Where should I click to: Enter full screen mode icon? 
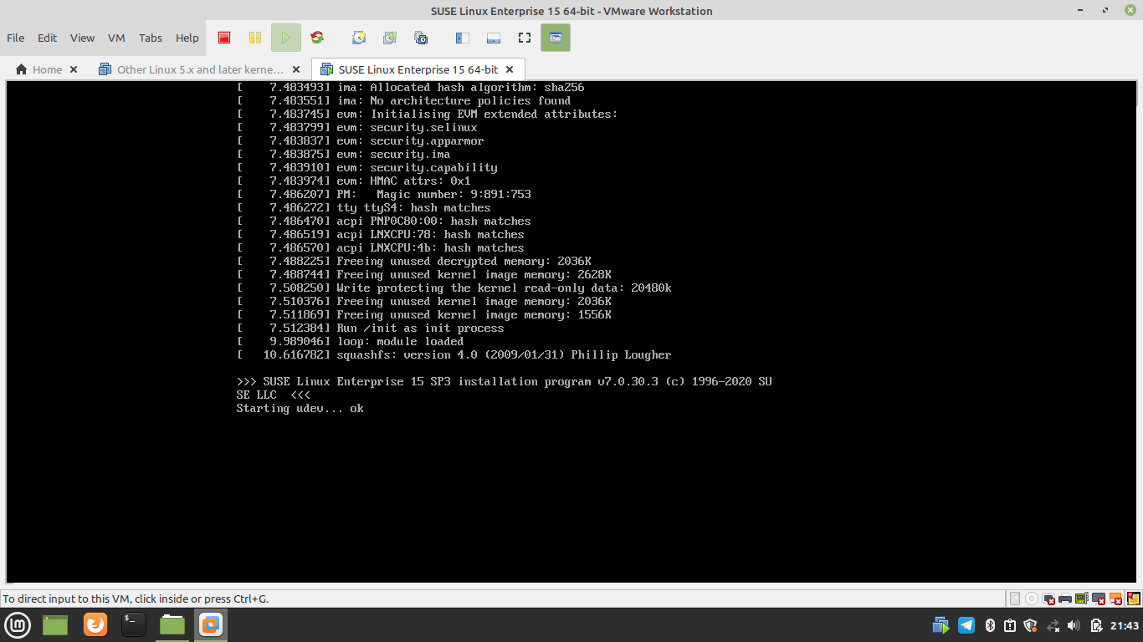525,38
